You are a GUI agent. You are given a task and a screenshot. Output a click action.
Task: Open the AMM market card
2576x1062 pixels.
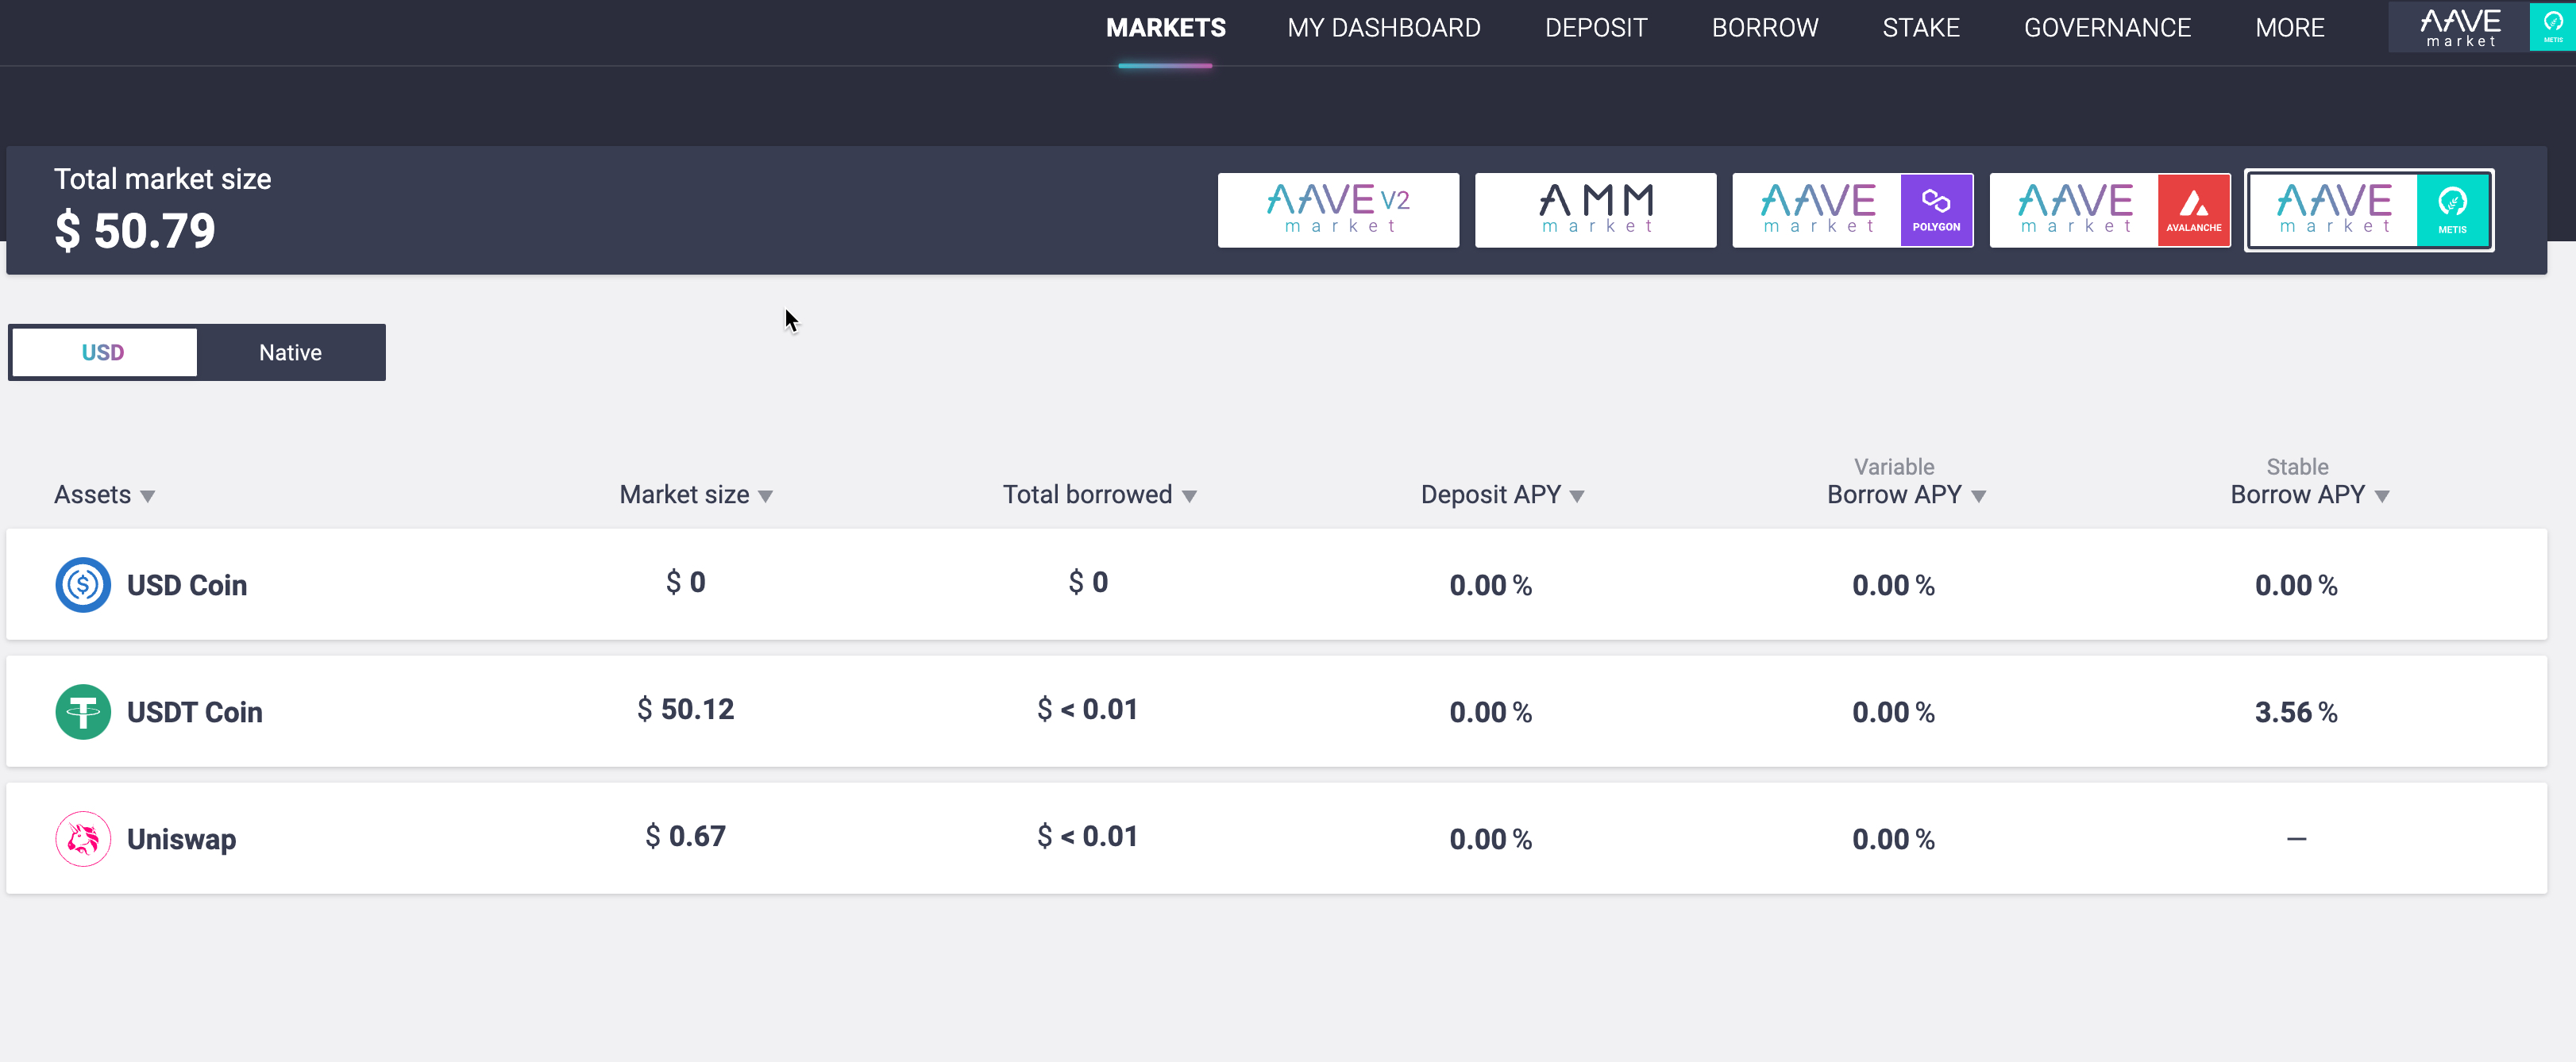point(1595,210)
